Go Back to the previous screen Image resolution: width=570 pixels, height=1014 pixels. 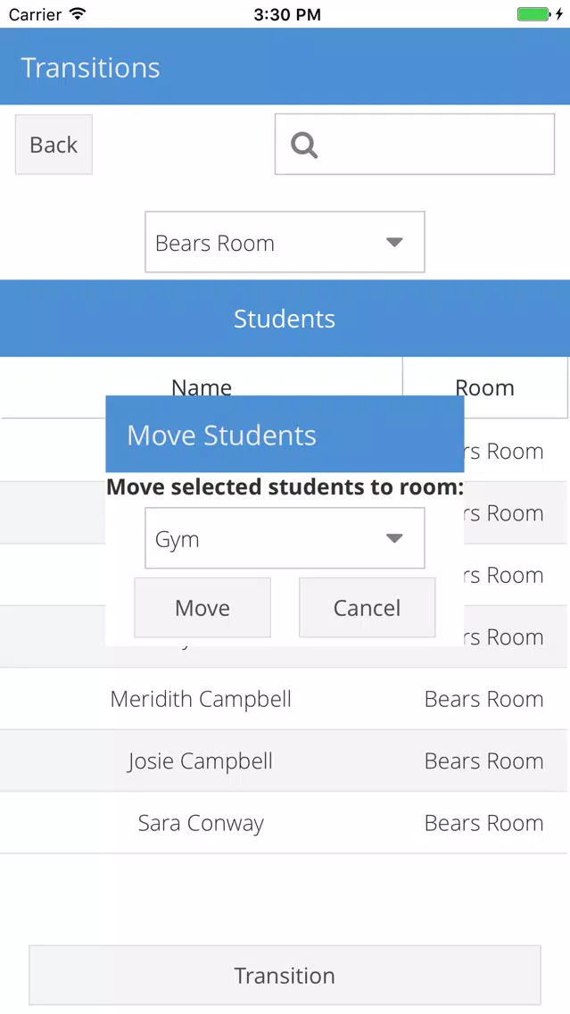pyautogui.click(x=54, y=145)
